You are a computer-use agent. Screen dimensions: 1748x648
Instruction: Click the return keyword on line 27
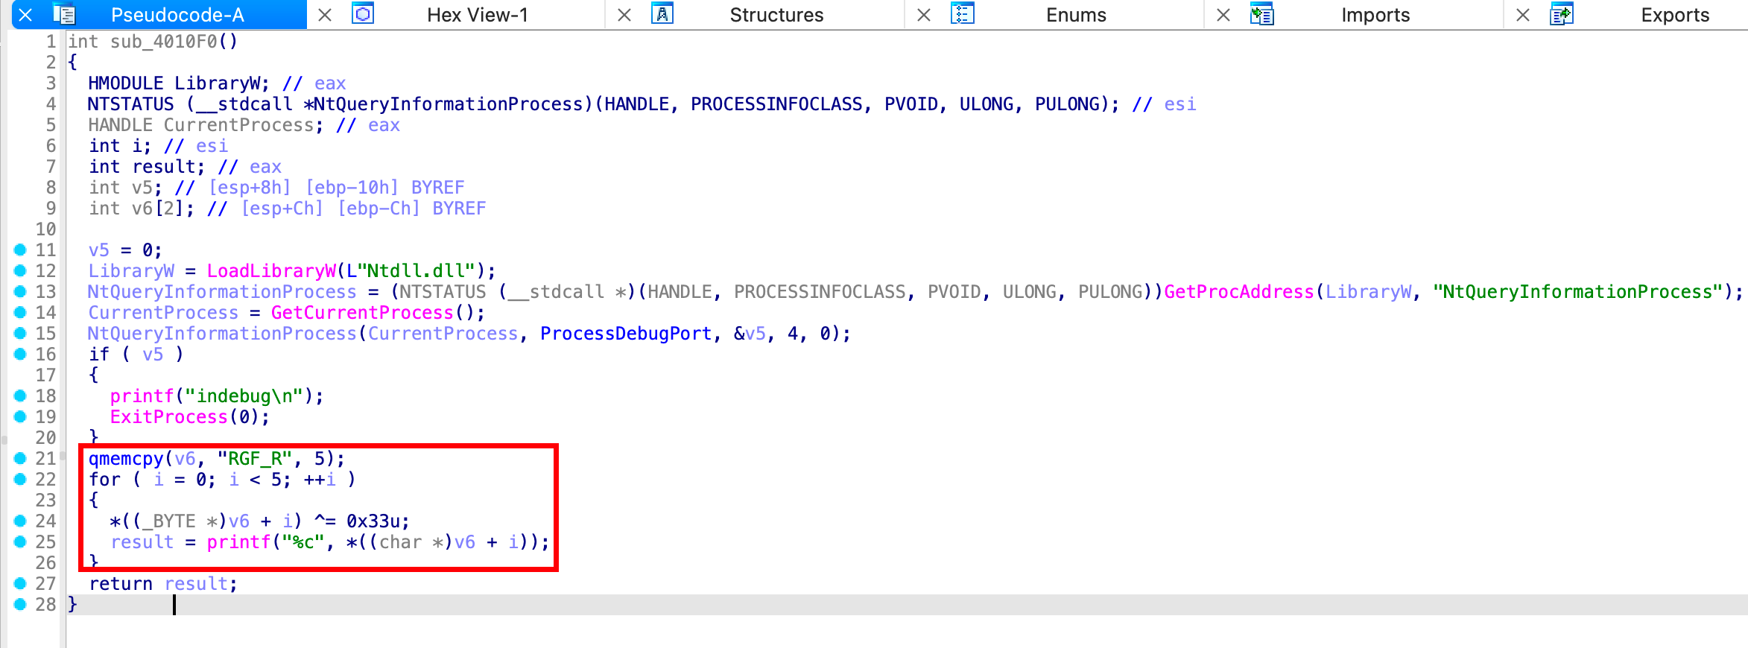[x=121, y=584]
